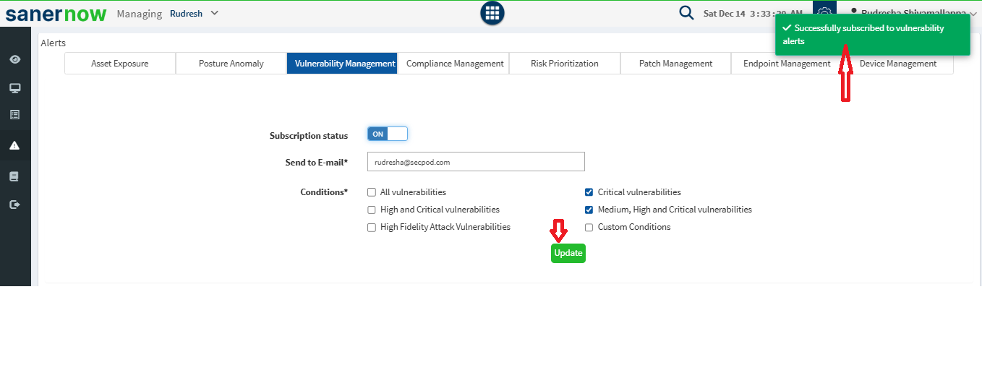Screen dimensions: 982x378
Task: Uncheck Critical vulnerabilities checkbox
Action: pos(589,192)
